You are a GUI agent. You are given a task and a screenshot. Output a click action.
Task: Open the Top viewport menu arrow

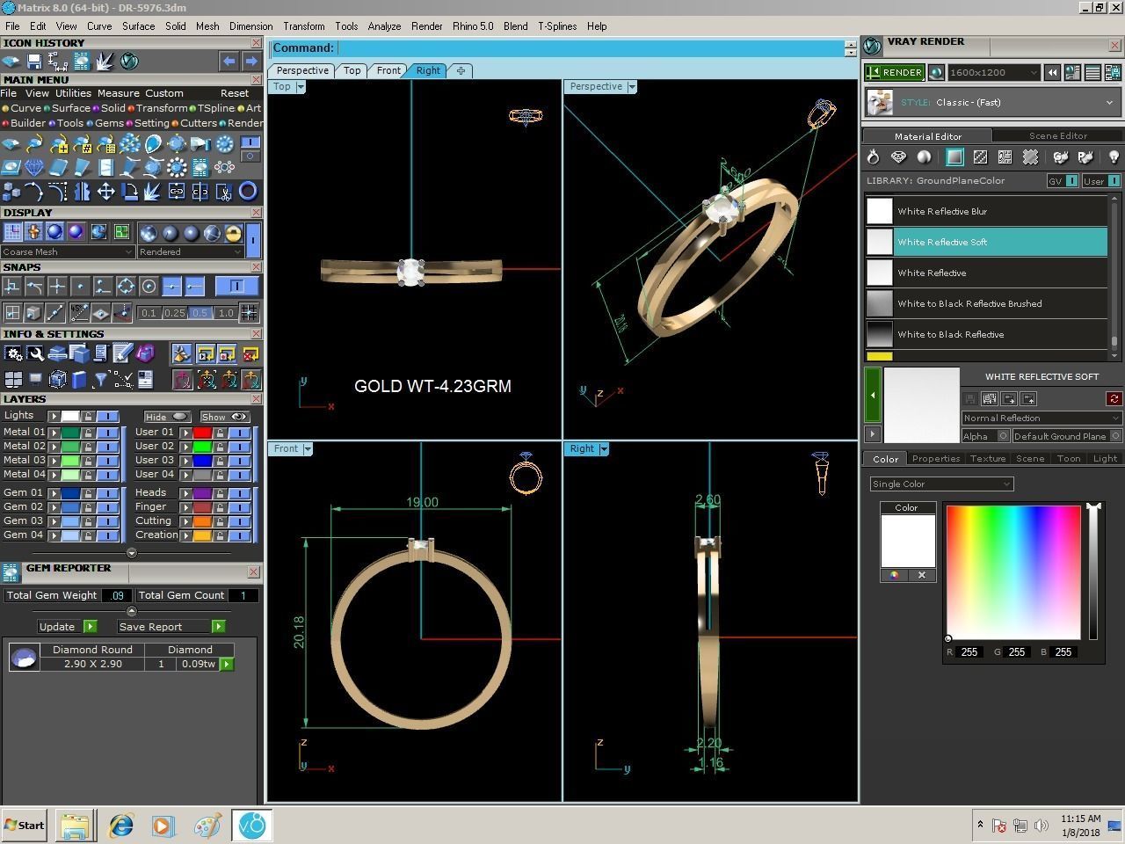pos(301,87)
